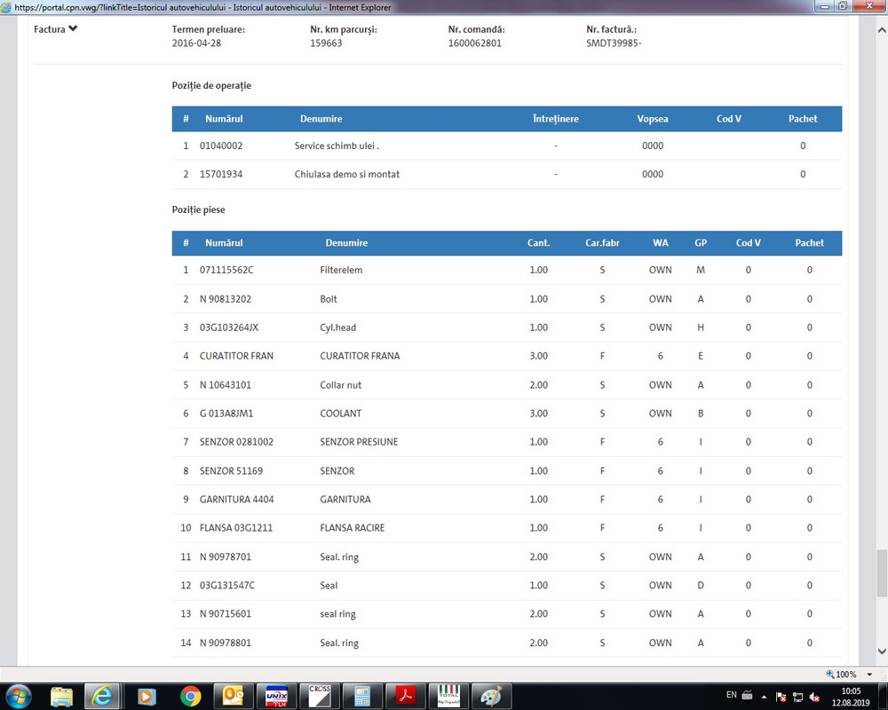Image resolution: width=888 pixels, height=710 pixels.
Task: Open the TOTAL application in the taskbar
Action: click(448, 696)
